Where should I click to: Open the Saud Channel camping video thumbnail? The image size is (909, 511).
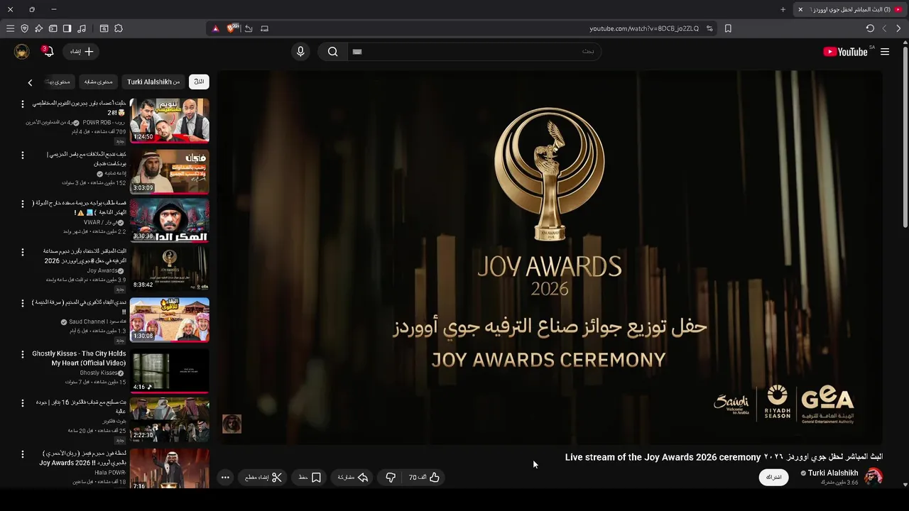coord(170,319)
